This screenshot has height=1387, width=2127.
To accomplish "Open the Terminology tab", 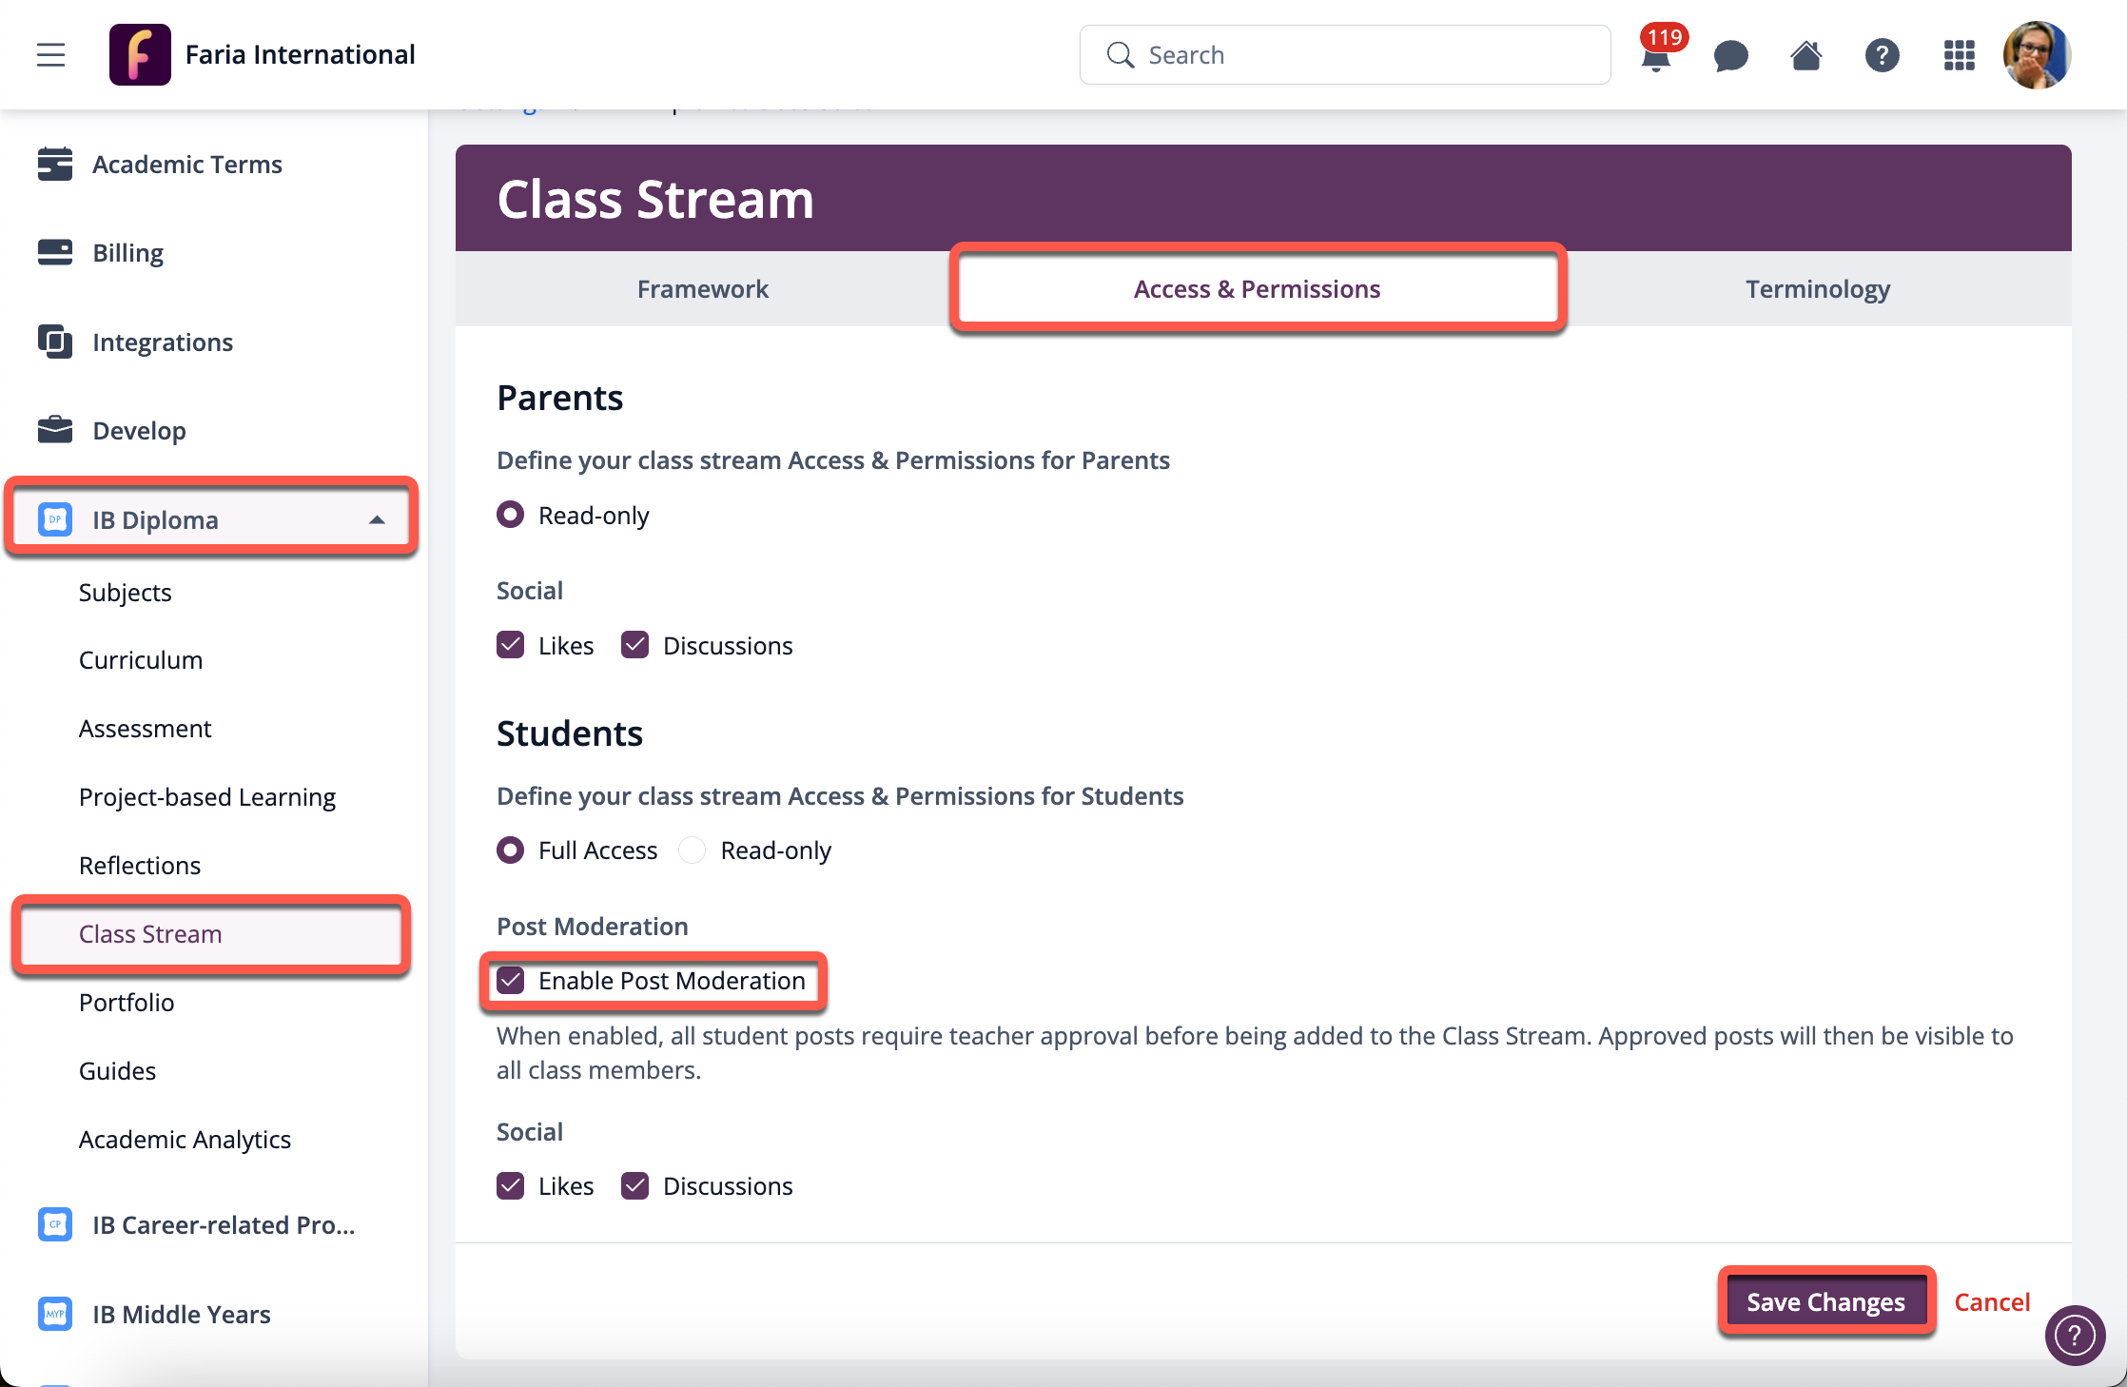I will (x=1816, y=288).
